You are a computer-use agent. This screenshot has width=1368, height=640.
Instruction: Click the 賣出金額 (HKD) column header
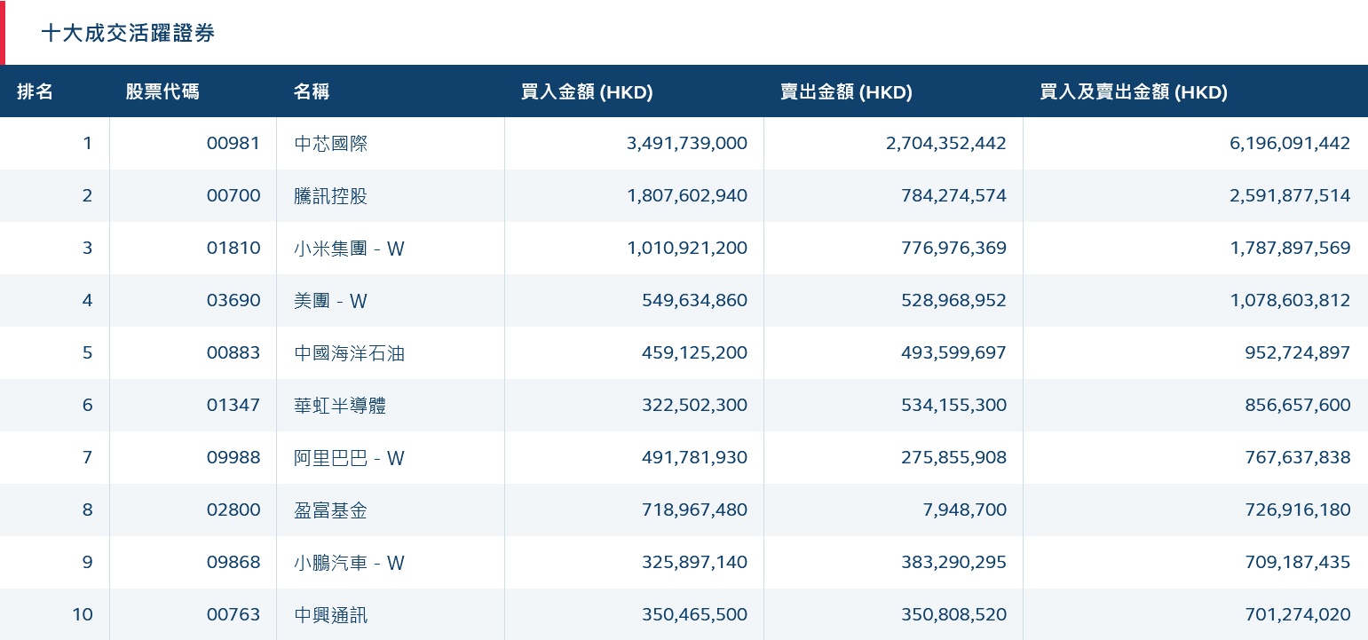coord(846,91)
